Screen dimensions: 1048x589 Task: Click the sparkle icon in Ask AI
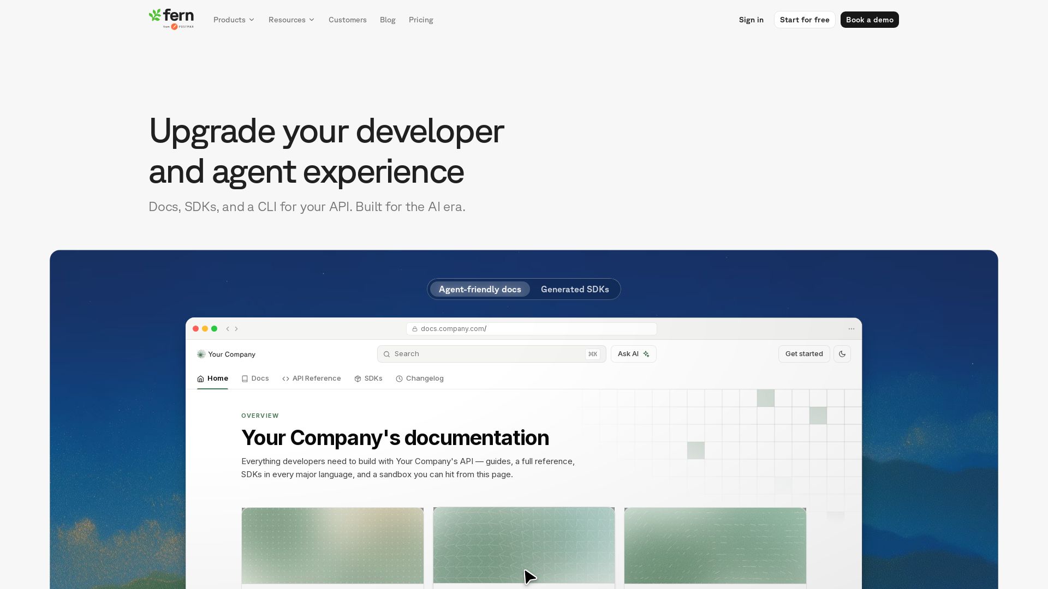tap(646, 354)
